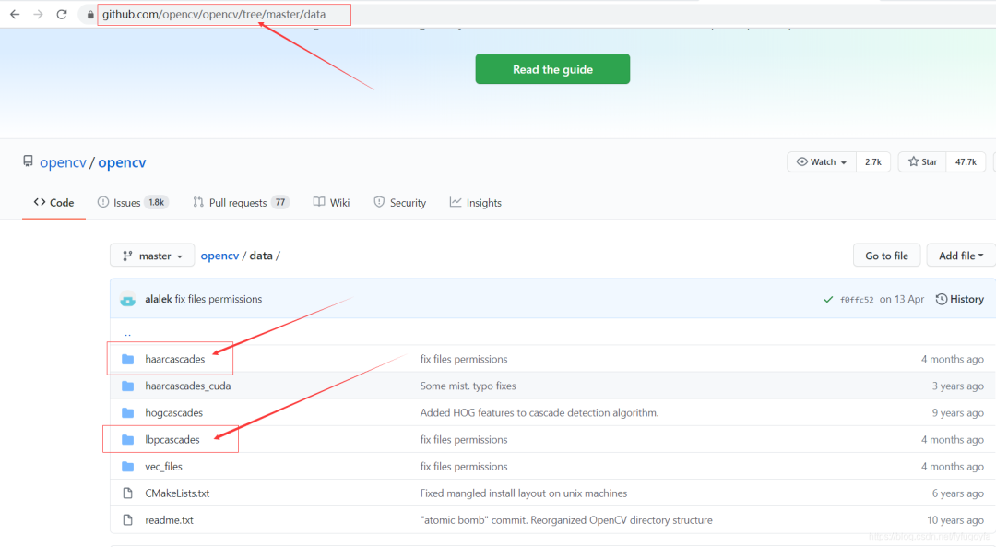Open the haarcascades folder
The image size is (996, 547).
(174, 359)
